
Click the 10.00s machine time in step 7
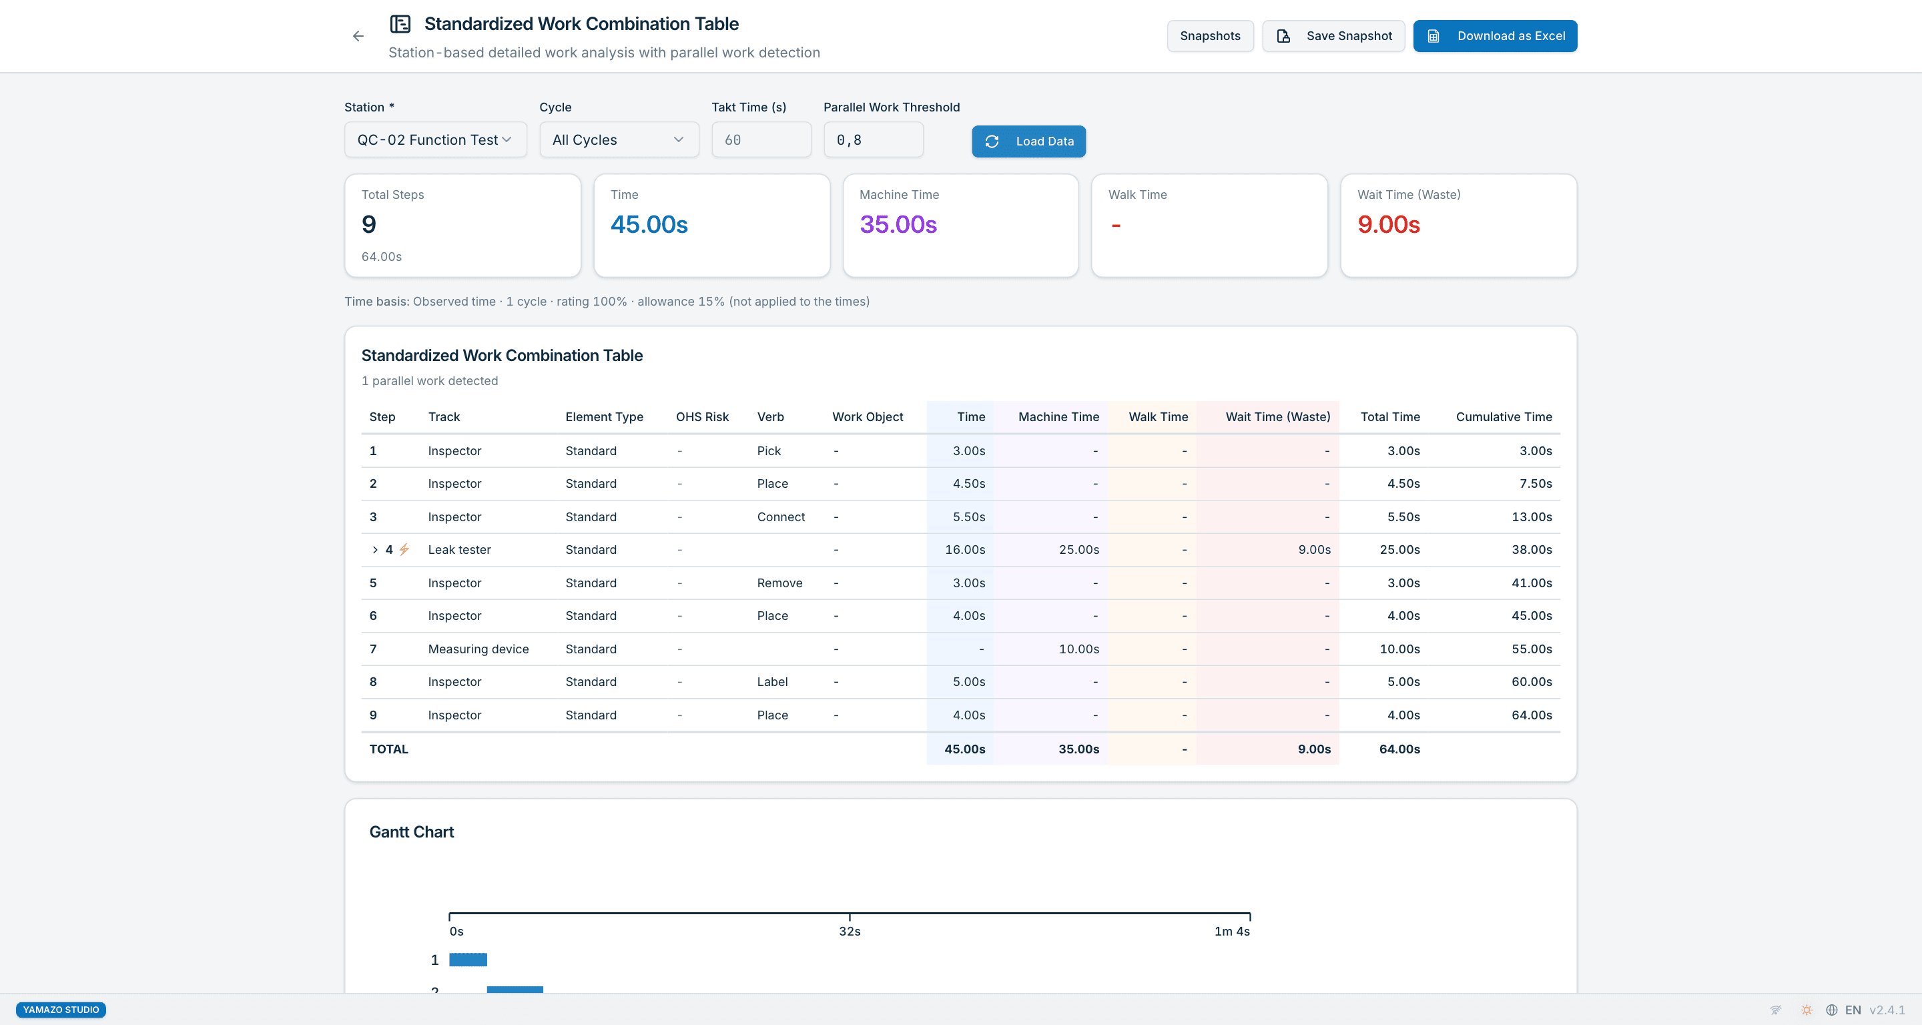pos(1079,649)
